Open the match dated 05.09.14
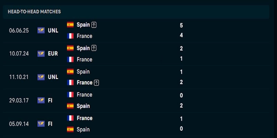Image resolution: width=277 pixels, height=138 pixels. (x=136, y=124)
